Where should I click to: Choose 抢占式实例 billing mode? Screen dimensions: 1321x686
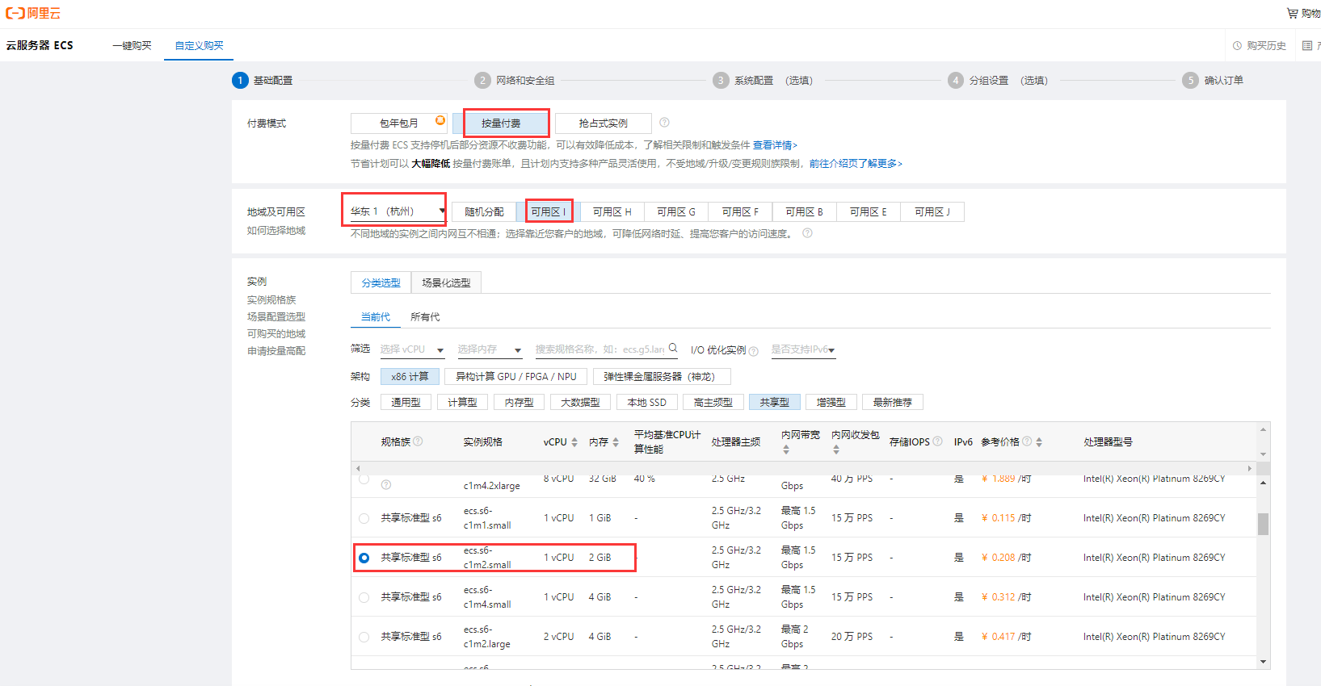click(x=604, y=123)
